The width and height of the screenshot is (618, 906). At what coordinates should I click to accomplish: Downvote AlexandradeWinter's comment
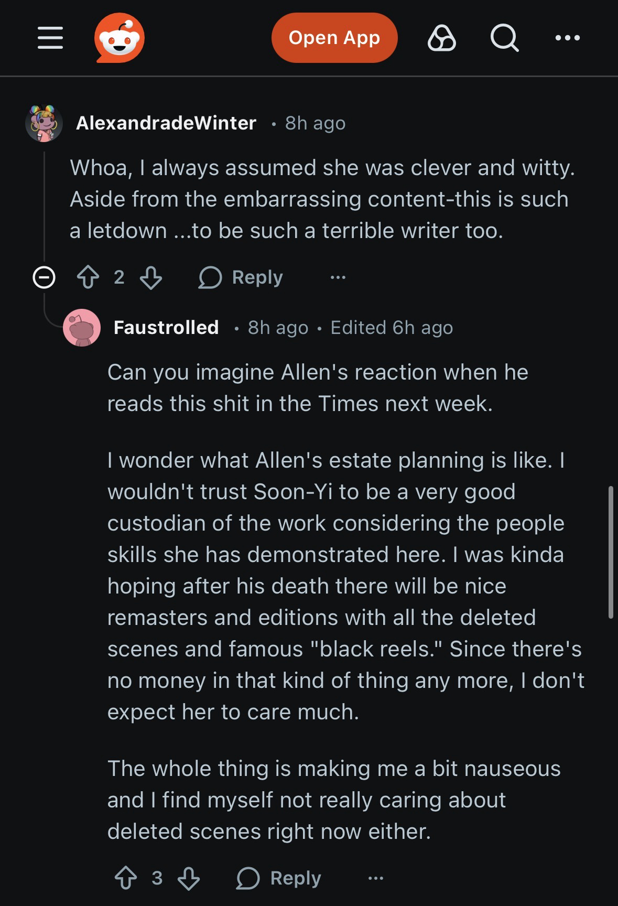(151, 277)
